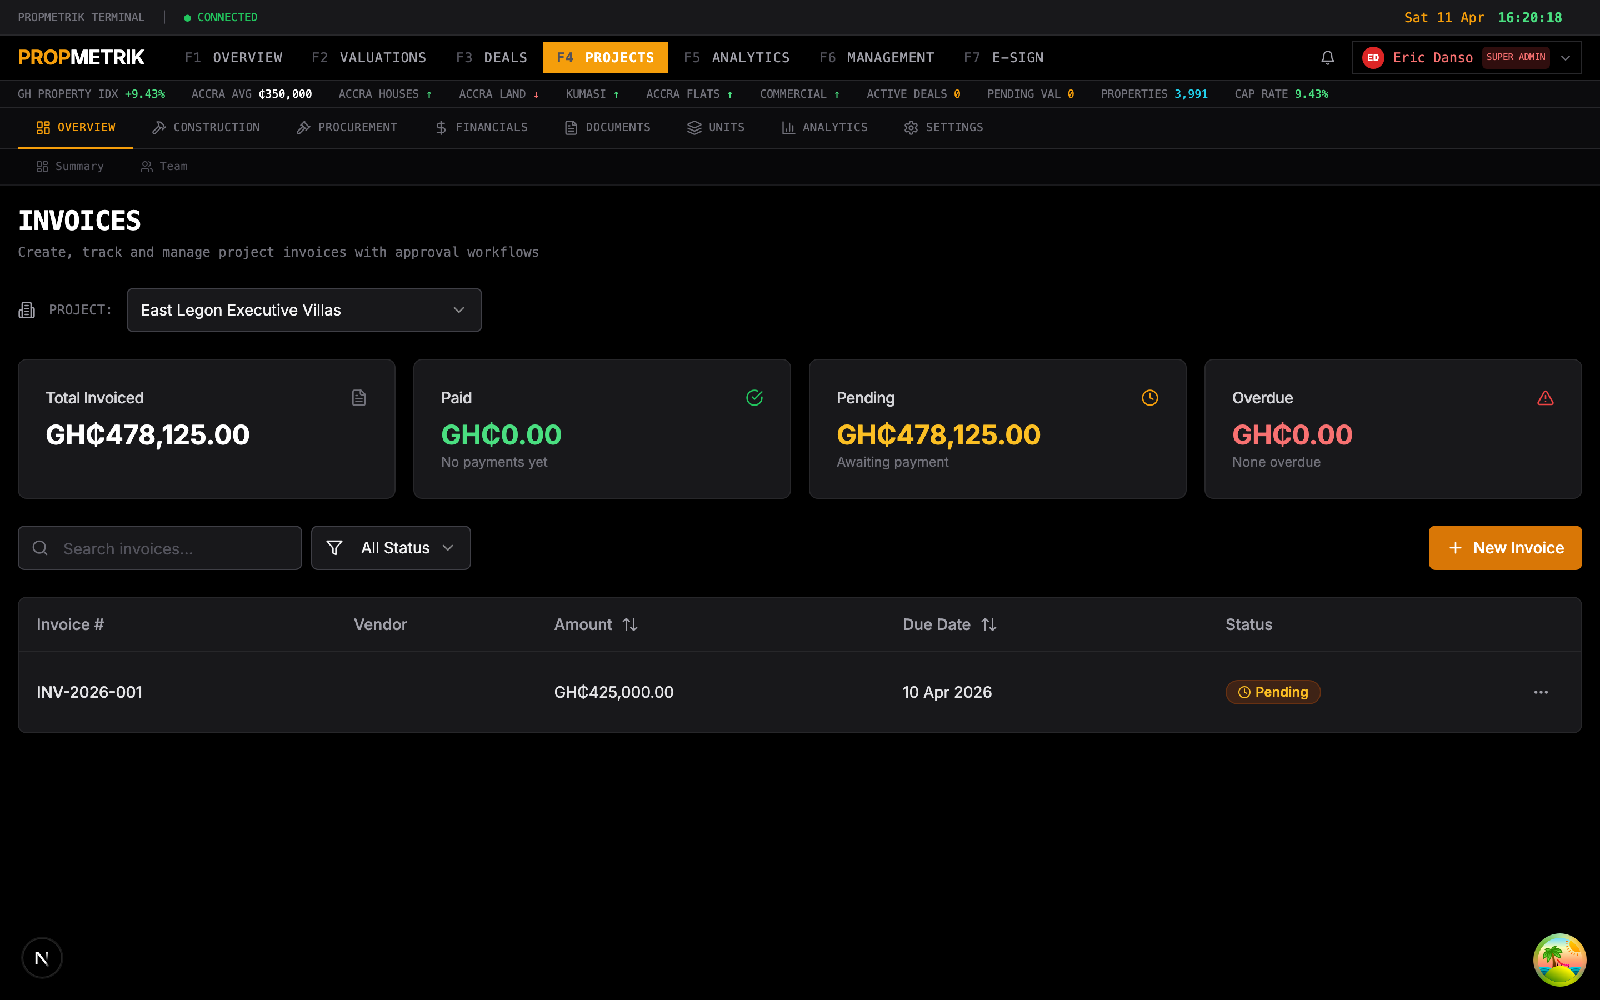Open the palm tree assistant bubble
The height and width of the screenshot is (1000, 1600).
point(1559,959)
